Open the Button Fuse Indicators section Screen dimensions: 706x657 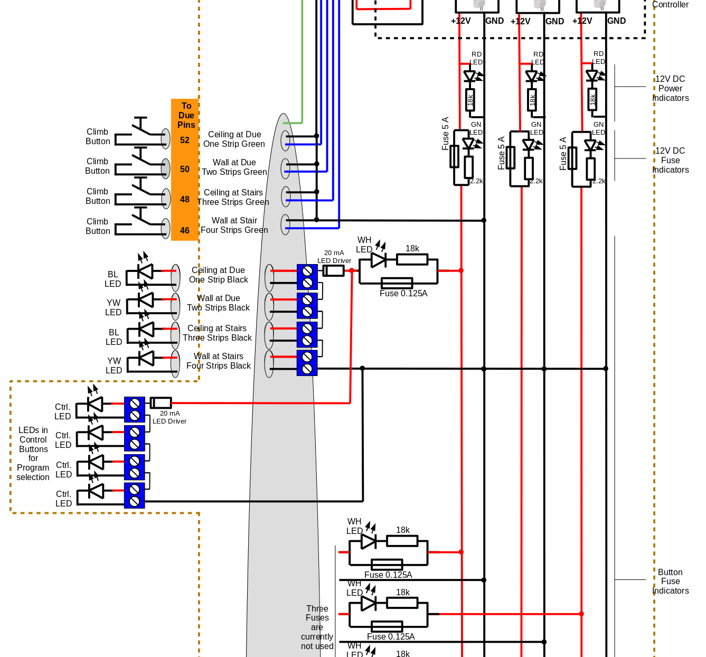[x=671, y=581]
